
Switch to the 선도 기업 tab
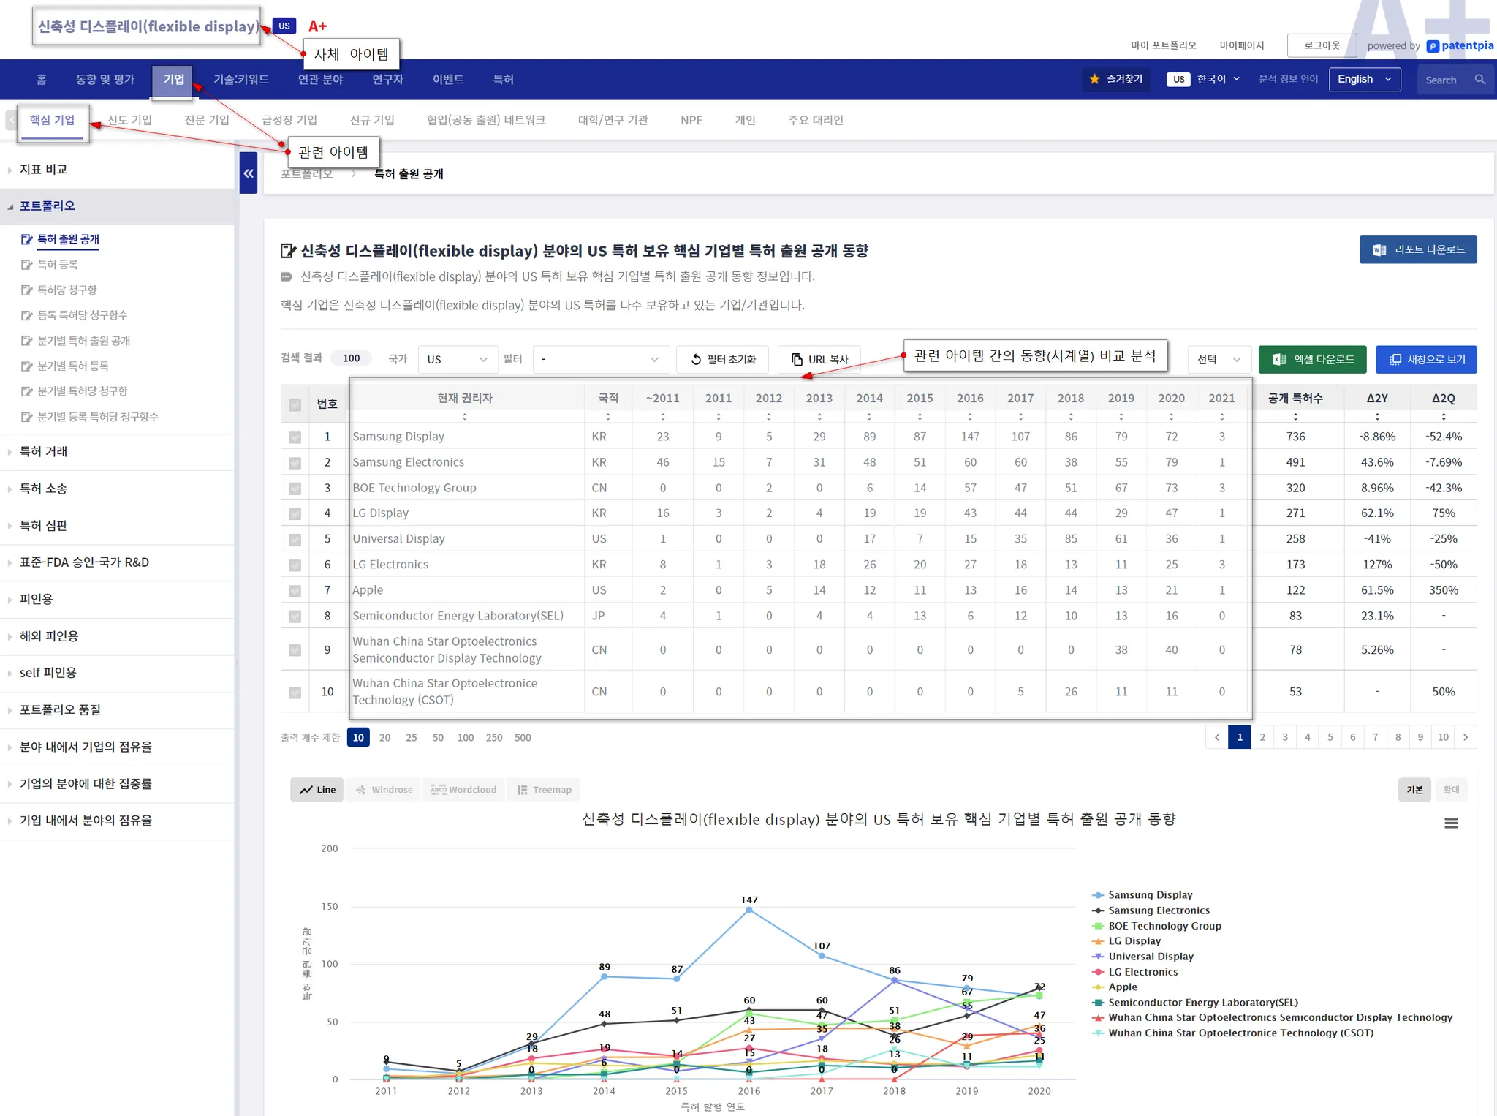129,120
